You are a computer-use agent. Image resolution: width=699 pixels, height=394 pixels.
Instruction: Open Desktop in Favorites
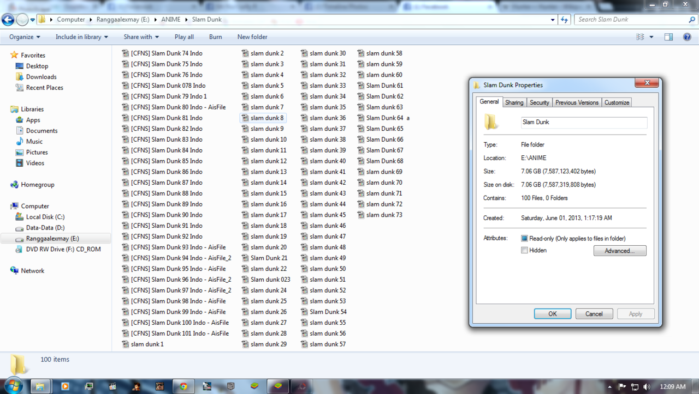pos(37,66)
